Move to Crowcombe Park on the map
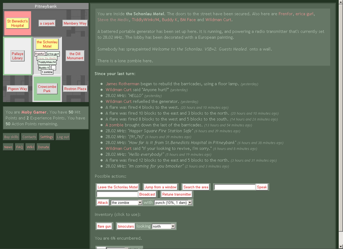 coord(47,89)
